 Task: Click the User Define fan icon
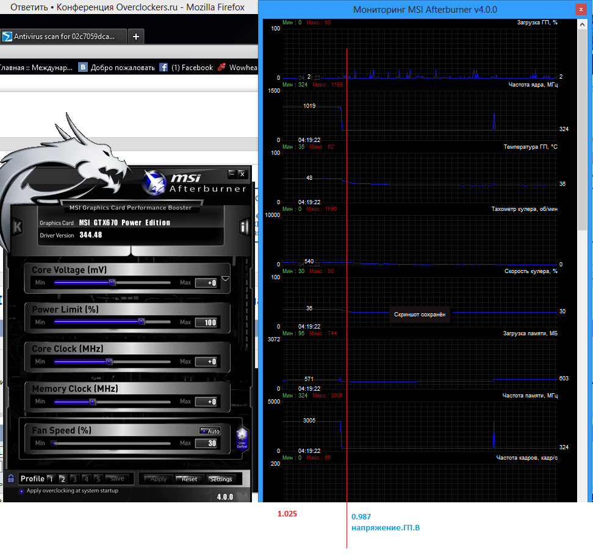tap(242, 439)
